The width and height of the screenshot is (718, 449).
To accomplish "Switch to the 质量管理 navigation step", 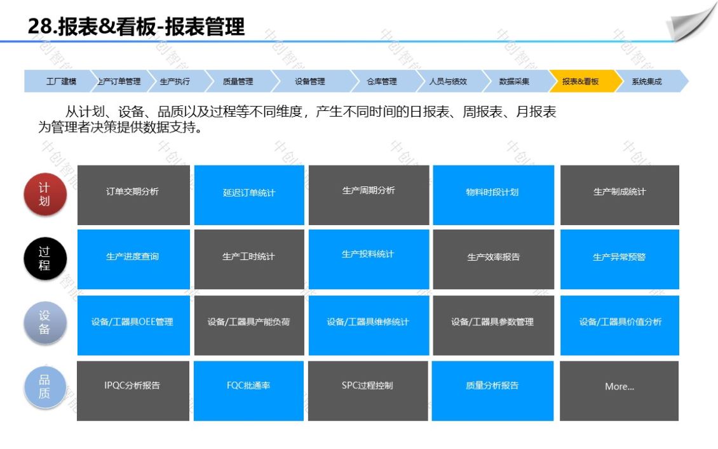I will pos(238,82).
